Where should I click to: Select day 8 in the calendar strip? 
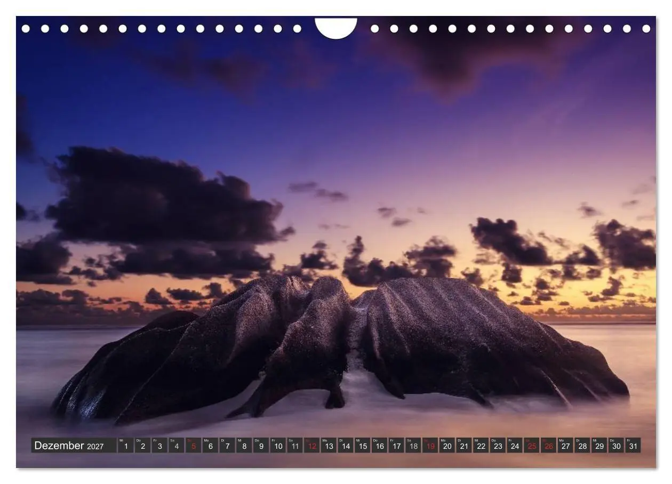click(x=244, y=446)
